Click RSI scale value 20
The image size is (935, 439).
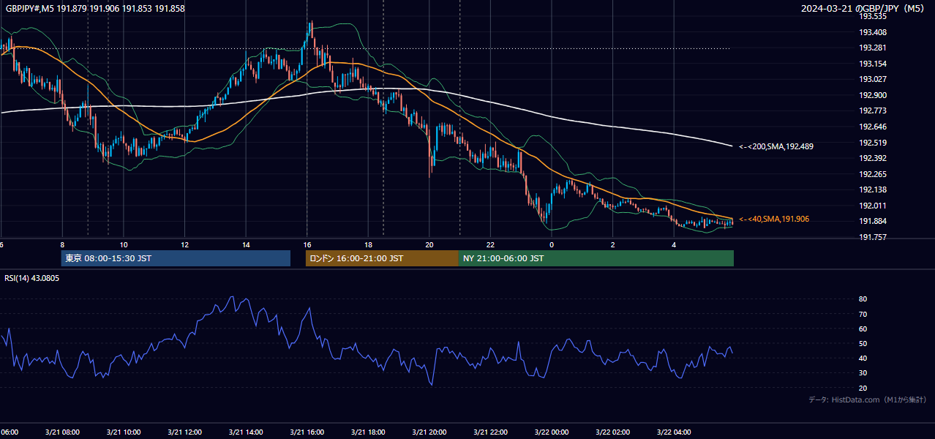(863, 388)
